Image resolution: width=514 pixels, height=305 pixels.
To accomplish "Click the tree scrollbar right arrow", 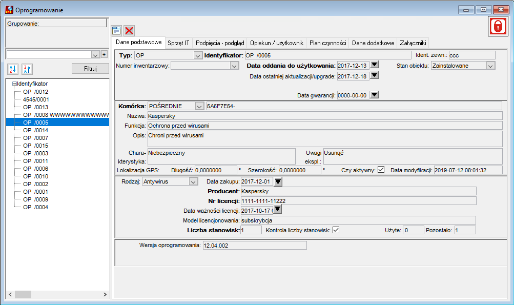I will [105, 295].
